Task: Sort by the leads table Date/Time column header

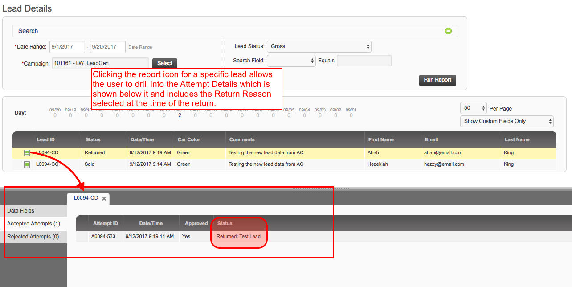Action: [150, 139]
